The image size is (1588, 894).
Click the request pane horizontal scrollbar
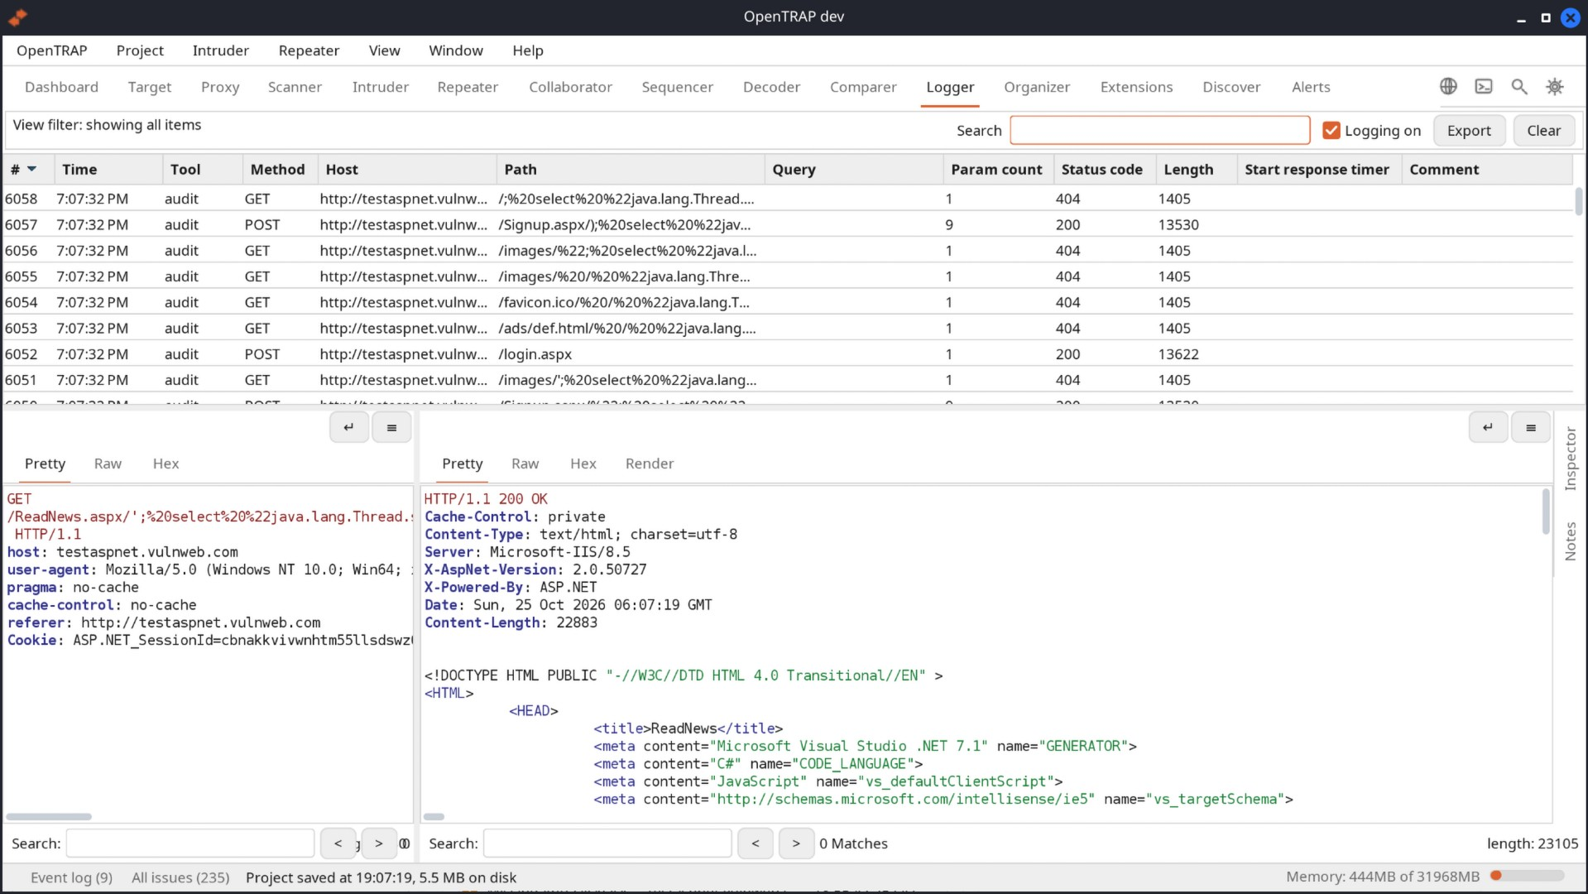click(x=49, y=817)
